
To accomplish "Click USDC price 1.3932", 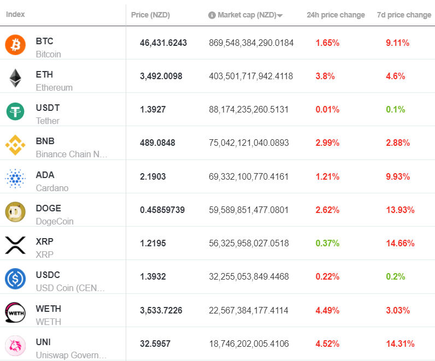I will [153, 276].
